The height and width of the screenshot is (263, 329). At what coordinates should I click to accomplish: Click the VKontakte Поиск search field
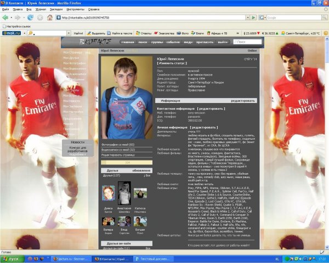point(248,42)
